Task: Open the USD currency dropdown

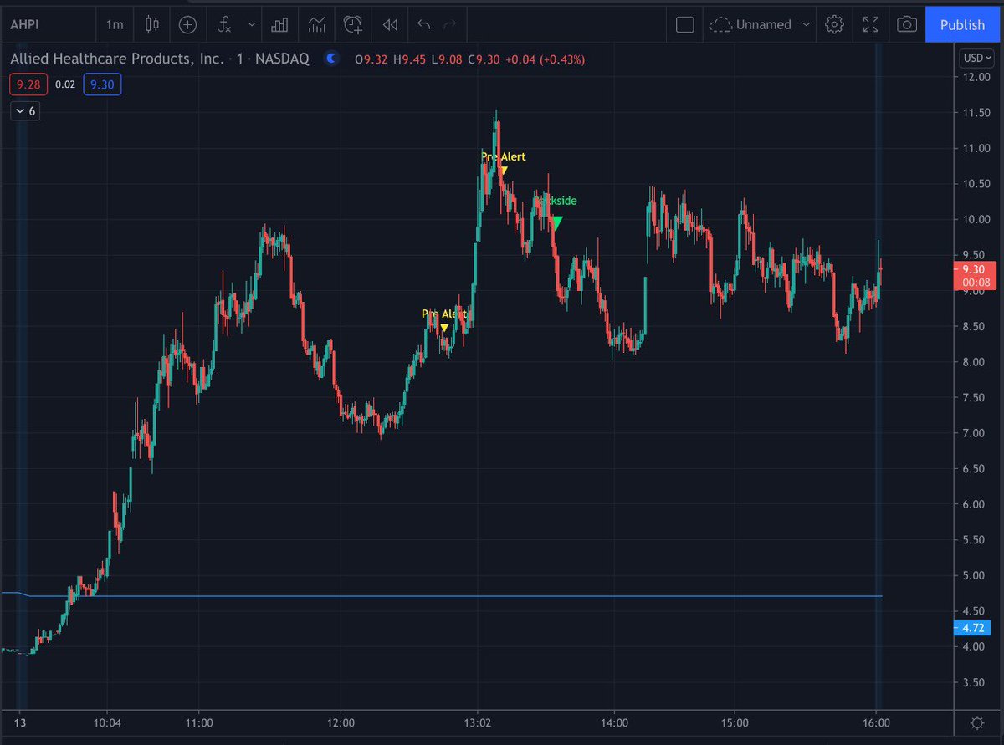Action: (x=978, y=59)
